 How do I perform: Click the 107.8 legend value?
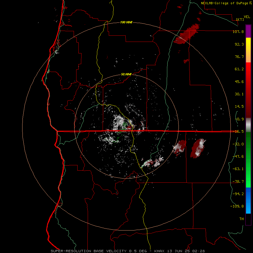pos(238,31)
